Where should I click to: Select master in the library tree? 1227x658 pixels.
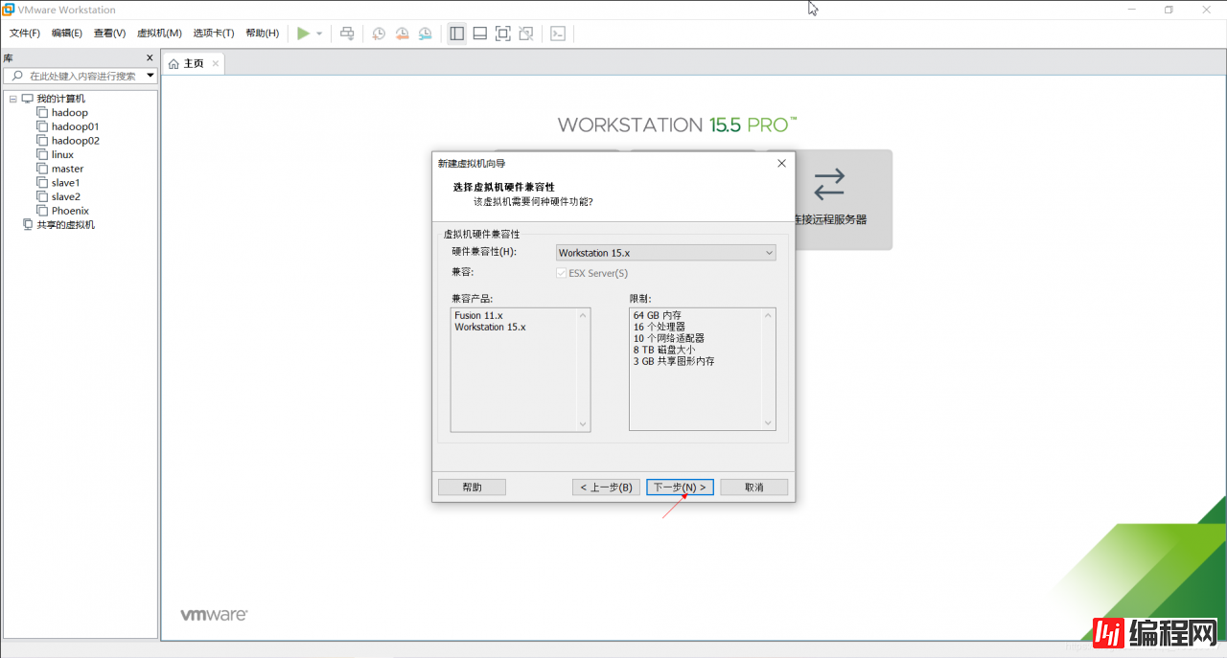67,169
